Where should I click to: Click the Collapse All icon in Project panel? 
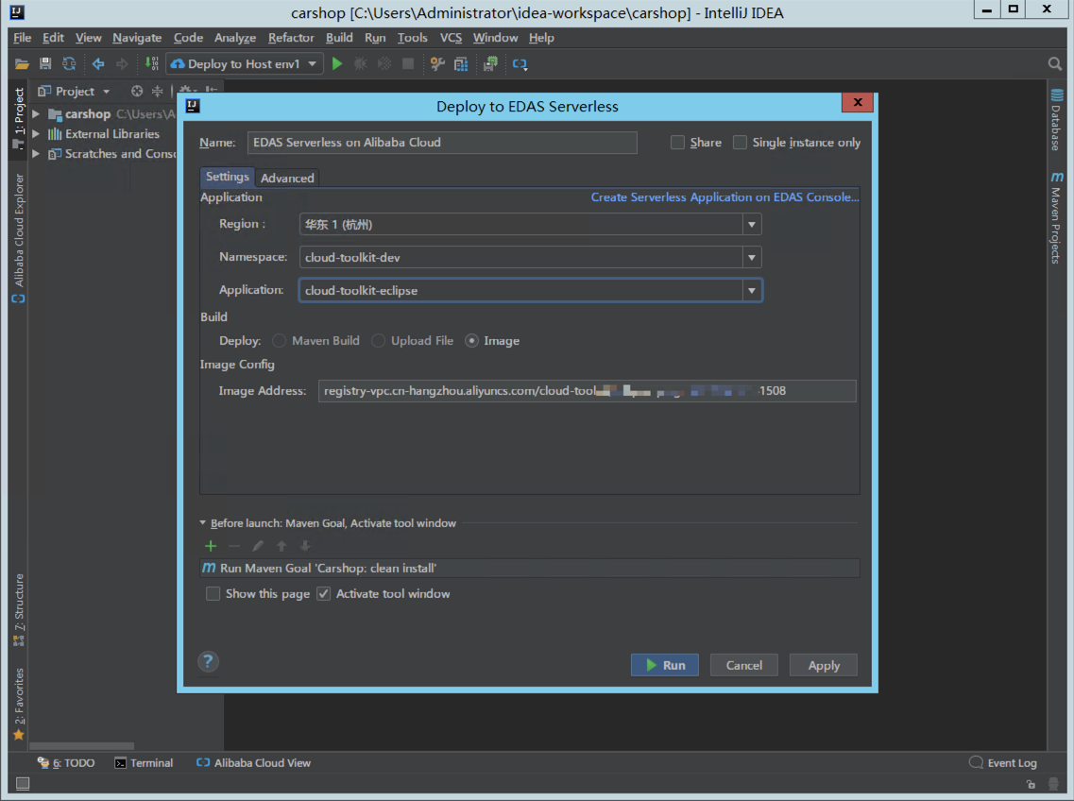click(158, 91)
